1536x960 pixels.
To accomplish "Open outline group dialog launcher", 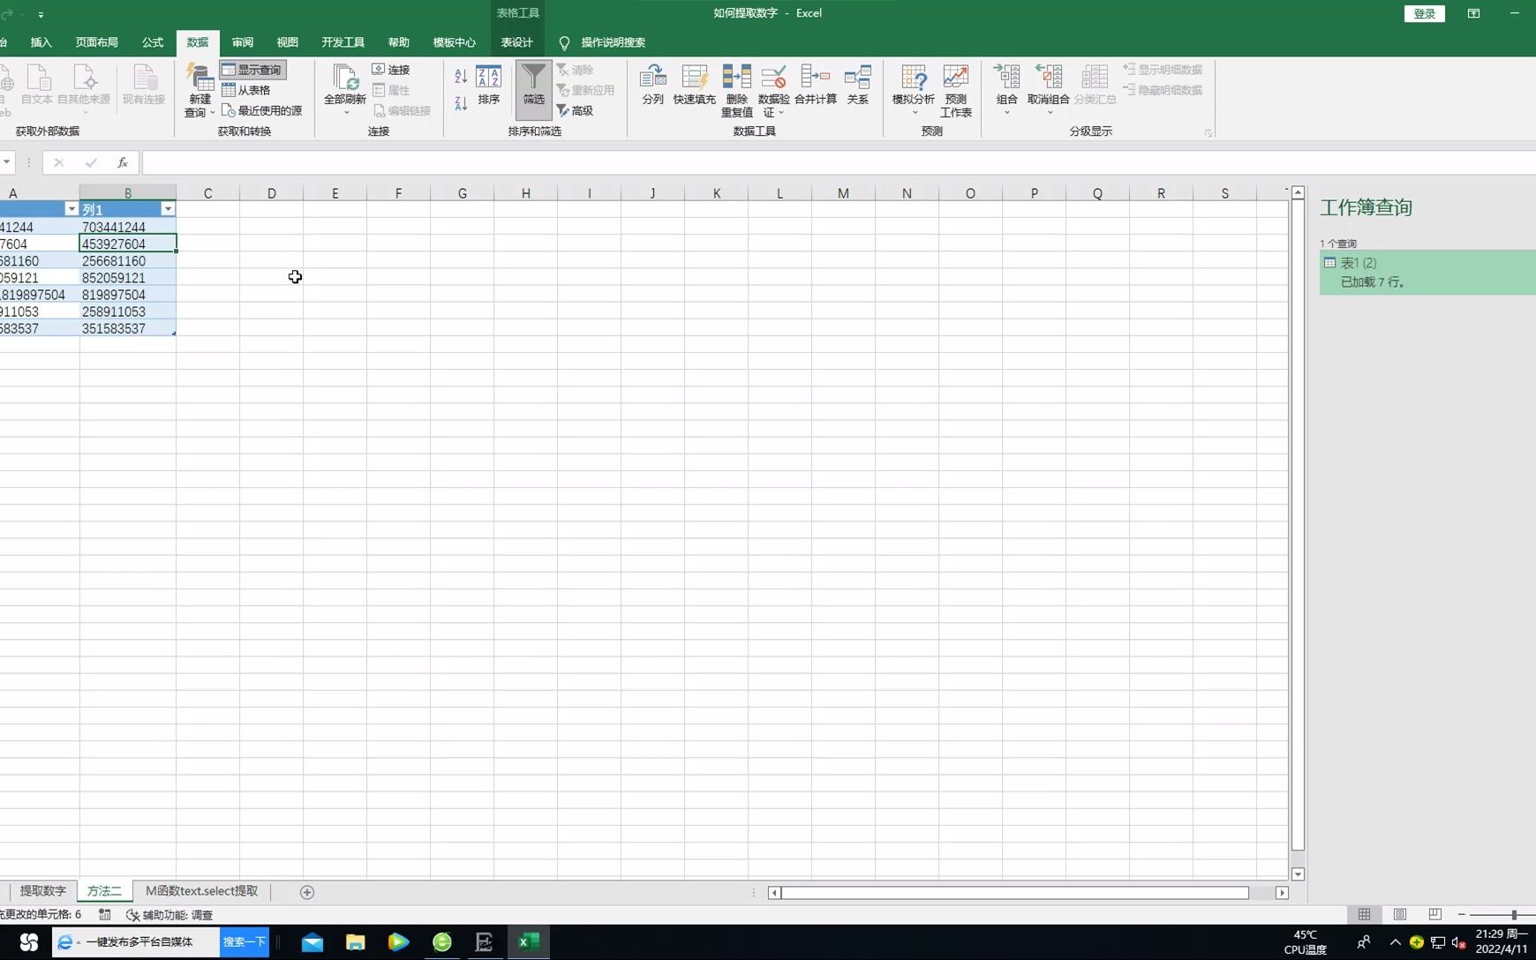I will 1208,133.
